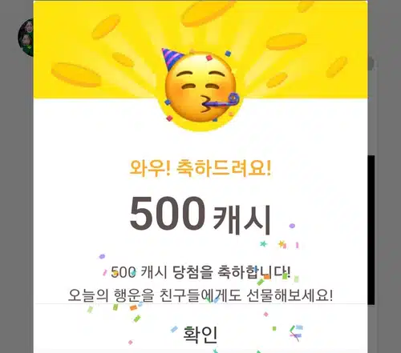Confirm the reward with the 확인 button
Image resolution: width=401 pixels, height=353 pixels.
(200, 334)
